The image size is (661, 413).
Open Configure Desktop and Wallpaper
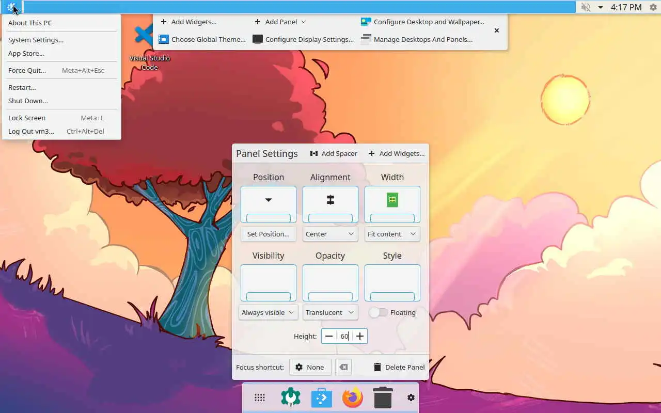423,22
